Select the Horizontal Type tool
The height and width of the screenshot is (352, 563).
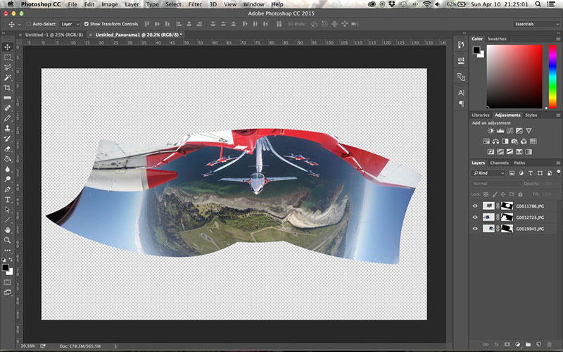[7, 200]
